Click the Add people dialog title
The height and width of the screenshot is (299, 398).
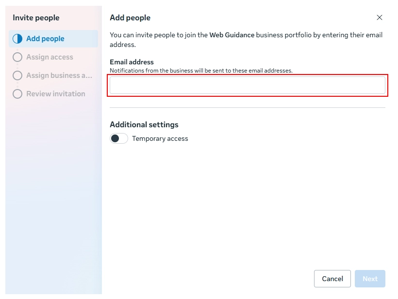pyautogui.click(x=130, y=17)
